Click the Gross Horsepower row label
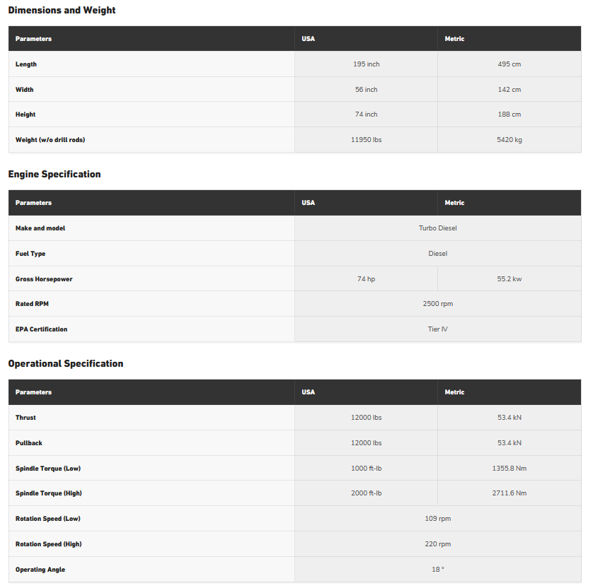Screen dimensions: 593x588 [44, 279]
